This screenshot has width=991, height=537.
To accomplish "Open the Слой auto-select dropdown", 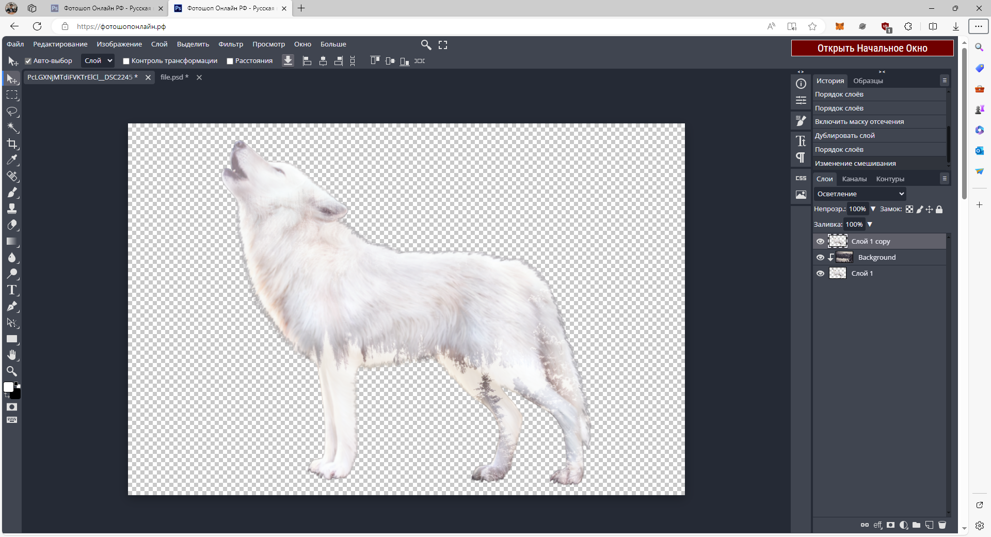I will [x=98, y=61].
